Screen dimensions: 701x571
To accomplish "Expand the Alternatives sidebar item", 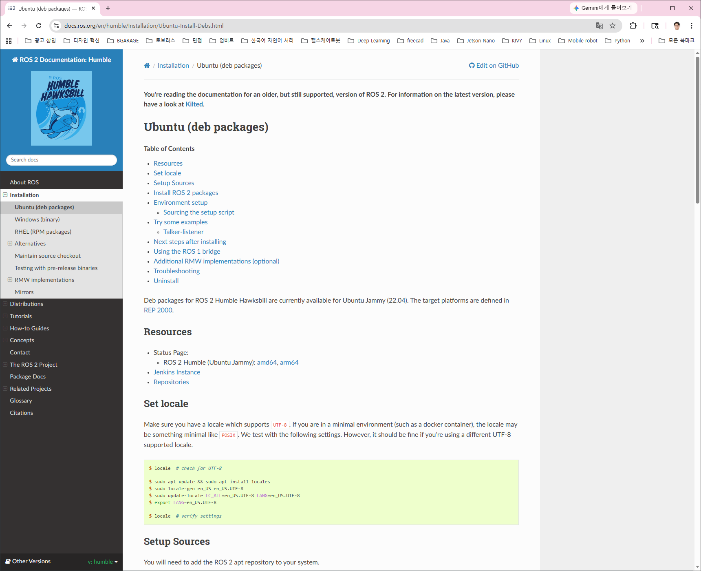I will 10,243.
